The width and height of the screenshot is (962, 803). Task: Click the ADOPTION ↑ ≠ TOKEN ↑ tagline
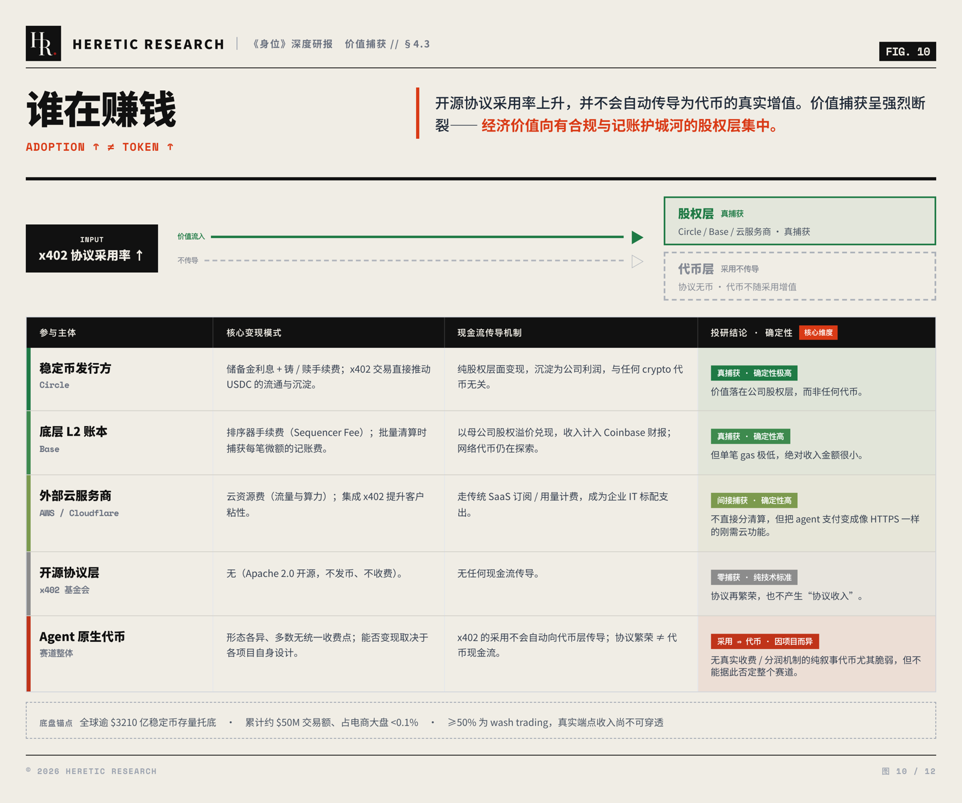[x=100, y=147]
